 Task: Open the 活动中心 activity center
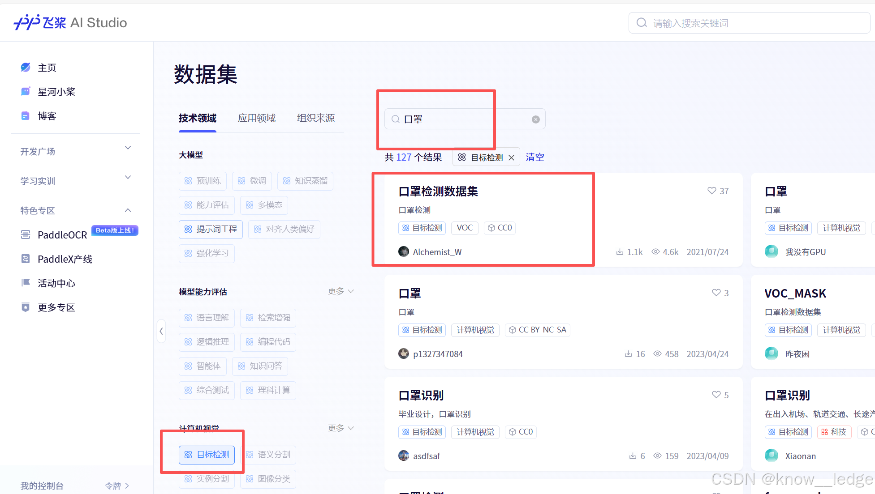(x=56, y=283)
